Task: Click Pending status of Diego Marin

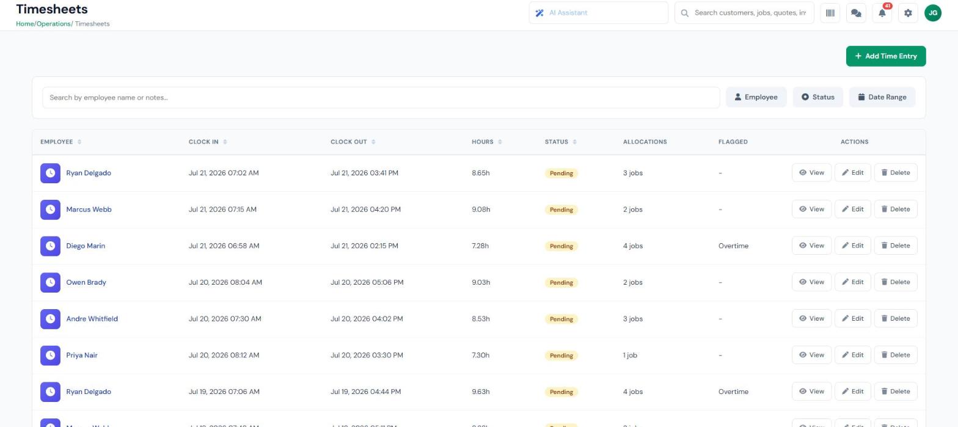Action: (561, 246)
